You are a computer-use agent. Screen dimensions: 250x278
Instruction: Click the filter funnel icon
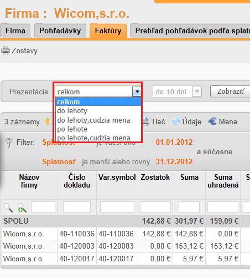tap(8, 143)
